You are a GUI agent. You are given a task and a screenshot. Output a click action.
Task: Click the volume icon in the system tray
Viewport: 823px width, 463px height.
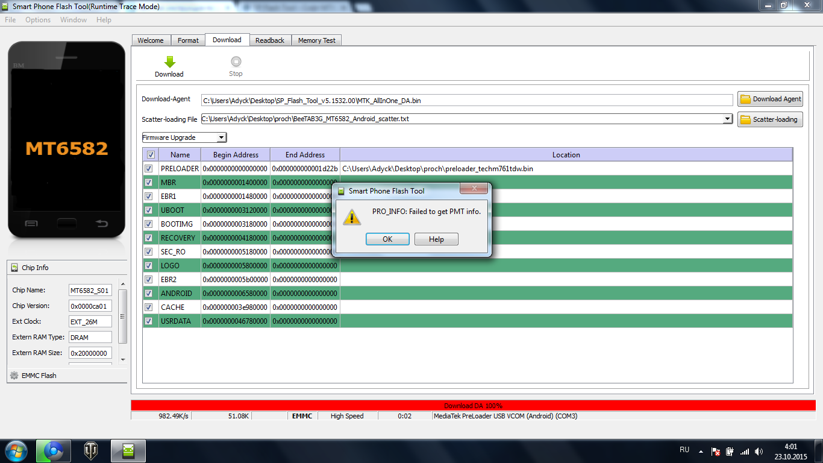[x=759, y=451]
